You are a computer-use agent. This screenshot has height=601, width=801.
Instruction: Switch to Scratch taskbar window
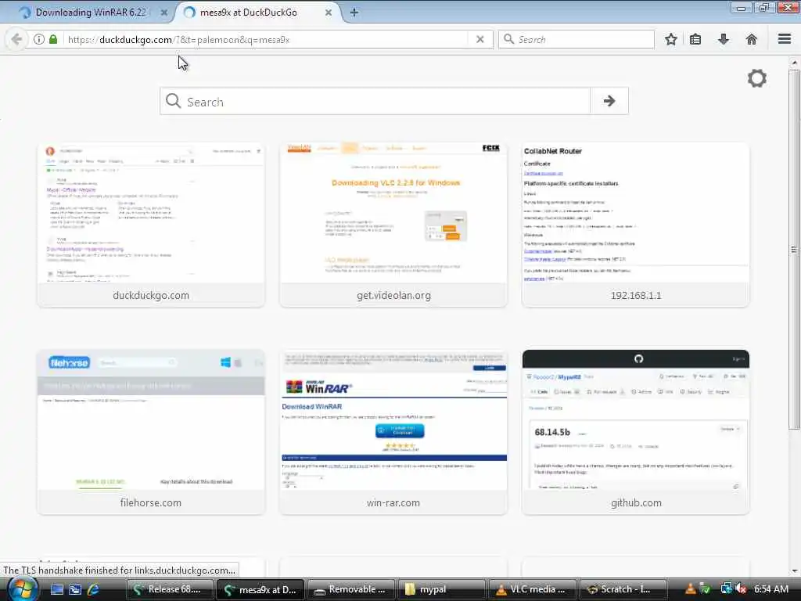point(623,589)
